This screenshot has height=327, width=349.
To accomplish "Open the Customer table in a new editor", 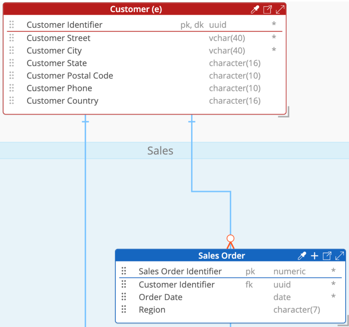I will click(x=267, y=9).
